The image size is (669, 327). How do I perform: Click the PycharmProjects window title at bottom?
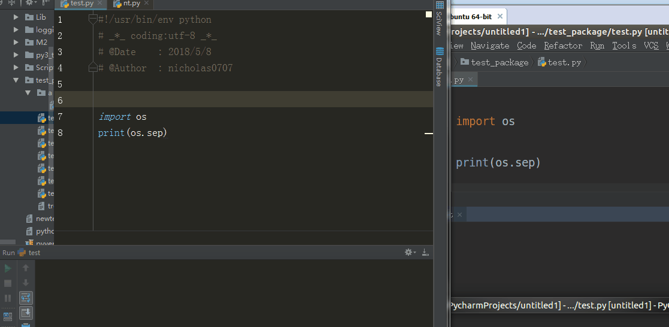coord(559,305)
